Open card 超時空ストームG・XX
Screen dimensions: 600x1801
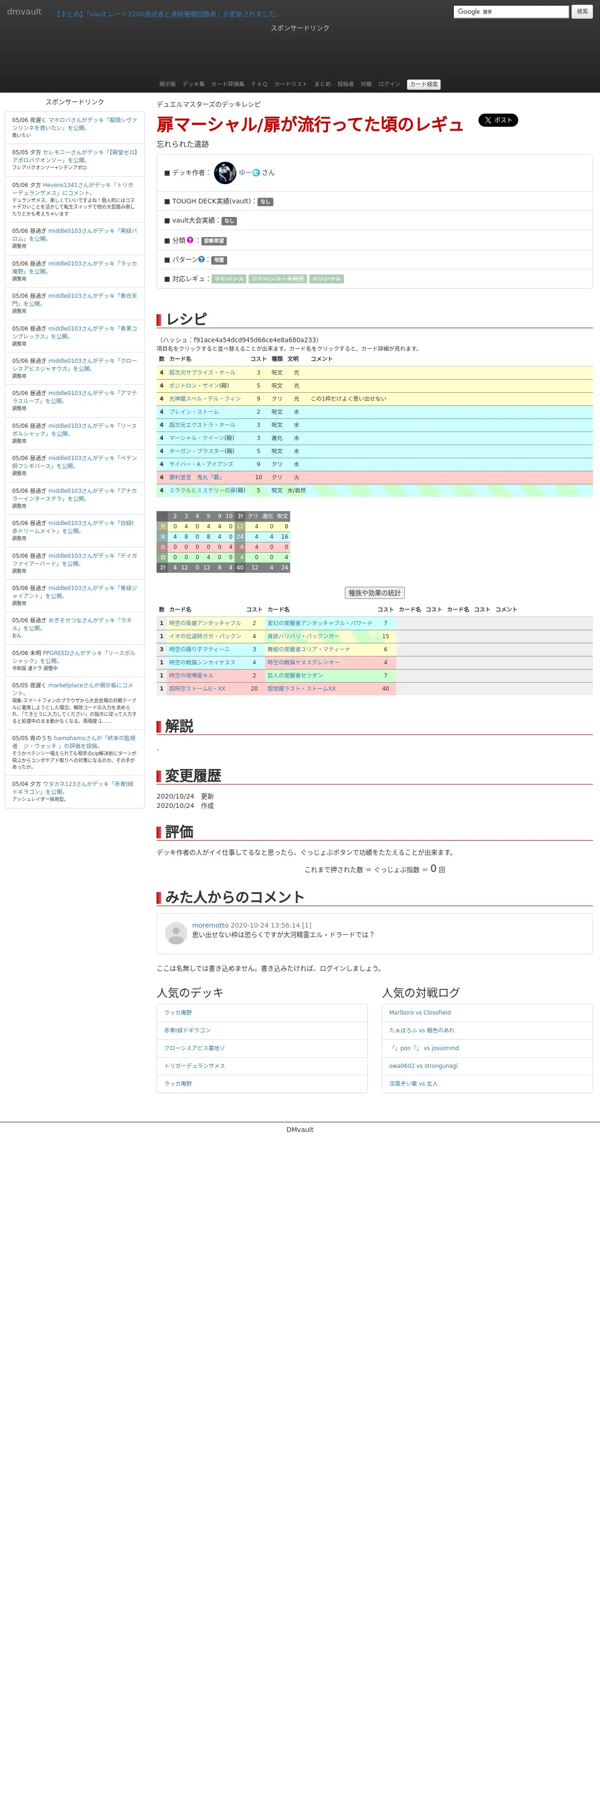click(x=197, y=689)
